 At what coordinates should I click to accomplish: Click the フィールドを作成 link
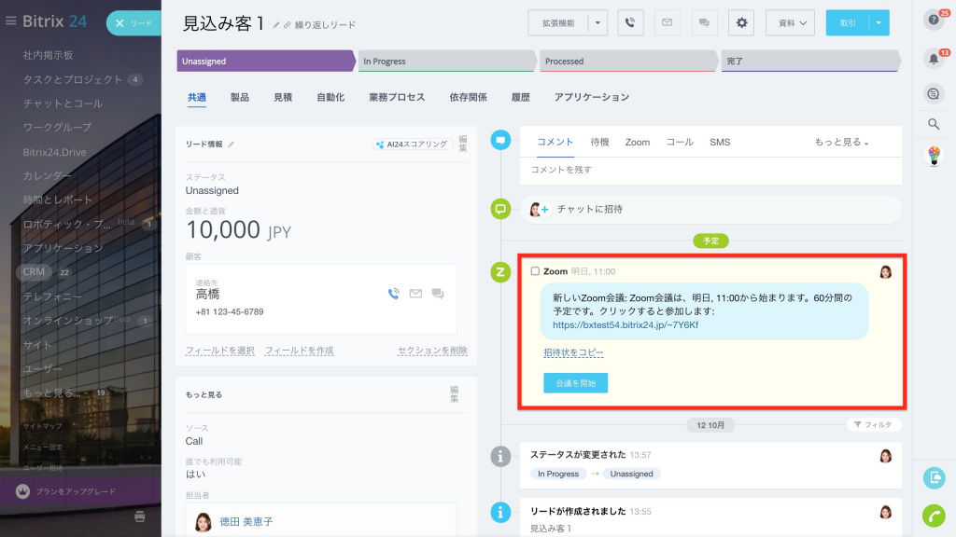pyautogui.click(x=300, y=351)
